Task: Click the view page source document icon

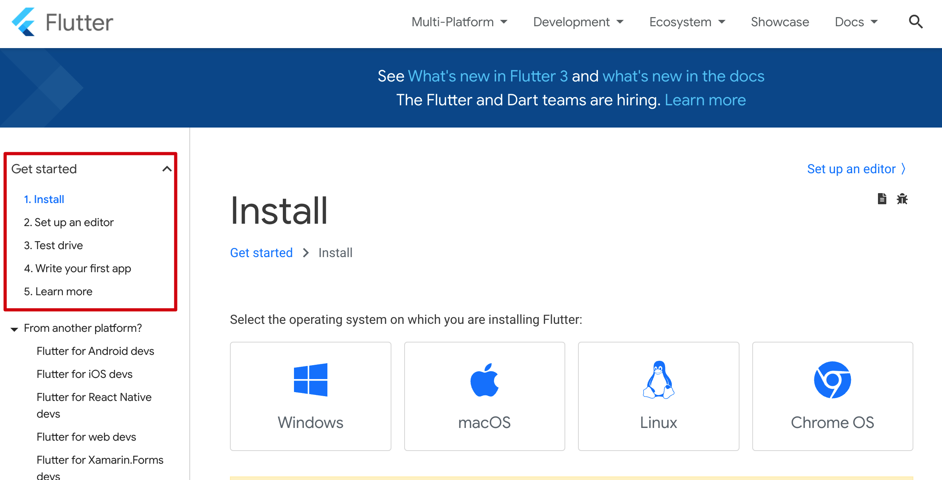Action: (x=882, y=199)
